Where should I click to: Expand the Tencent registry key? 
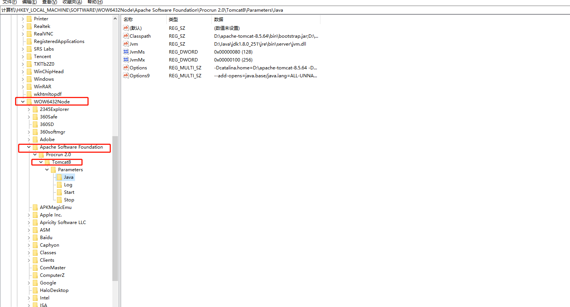[23, 56]
